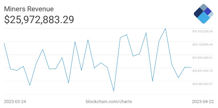Click the $29,720,805.44 axis label
The image size is (218, 108).
coord(202,44)
